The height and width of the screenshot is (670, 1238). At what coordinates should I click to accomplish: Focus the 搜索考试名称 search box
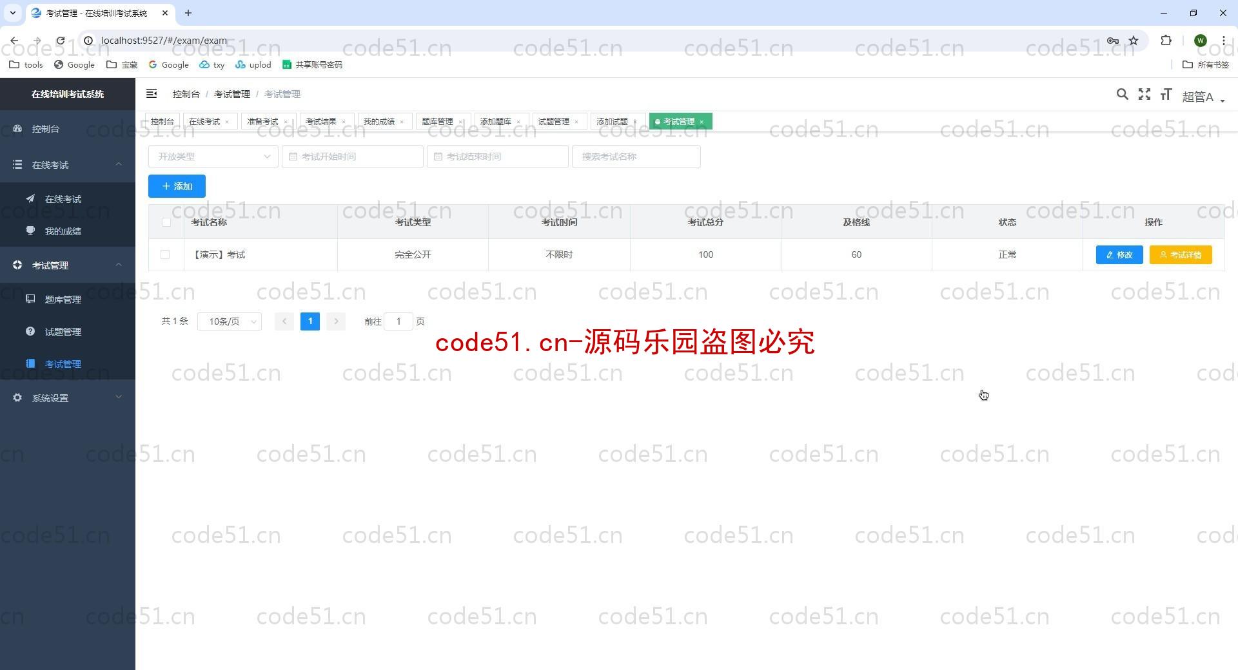(636, 157)
